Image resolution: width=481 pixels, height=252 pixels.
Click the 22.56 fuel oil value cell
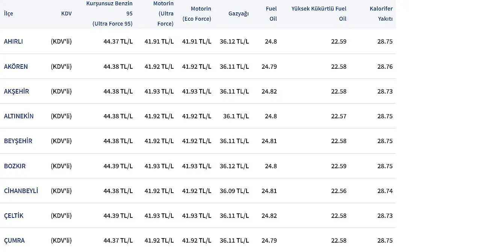[339, 191]
